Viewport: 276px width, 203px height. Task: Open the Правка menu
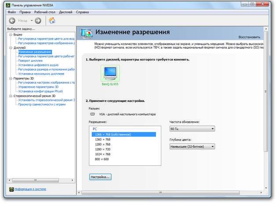click(25, 12)
